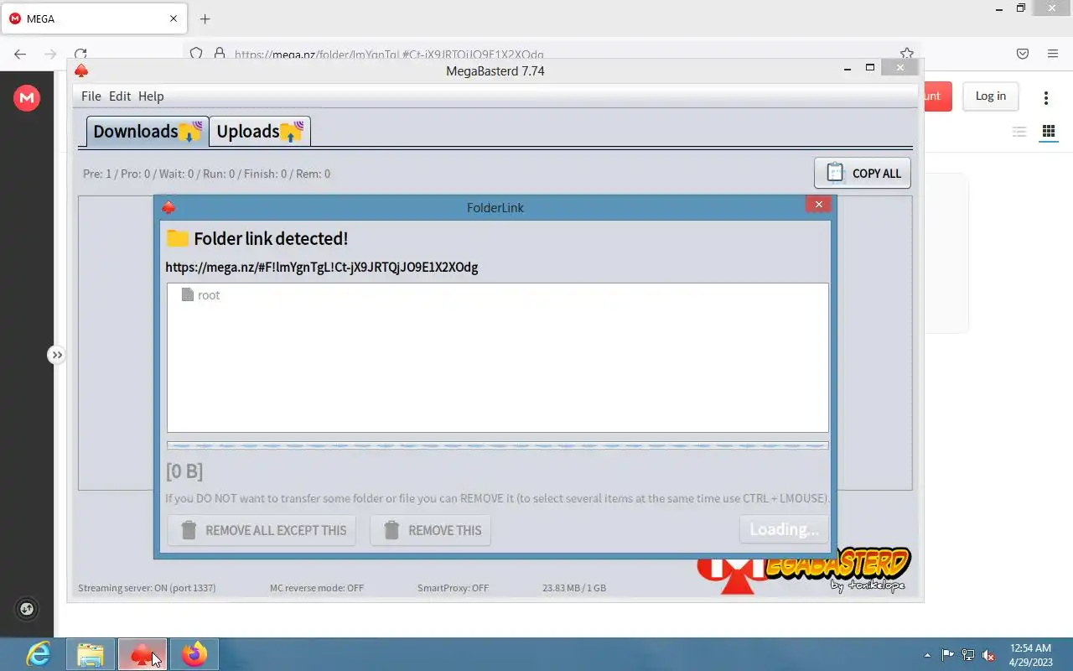This screenshot has width=1073, height=671.
Task: Expand the MEGA sidebar with chevron button
Action: 56,355
